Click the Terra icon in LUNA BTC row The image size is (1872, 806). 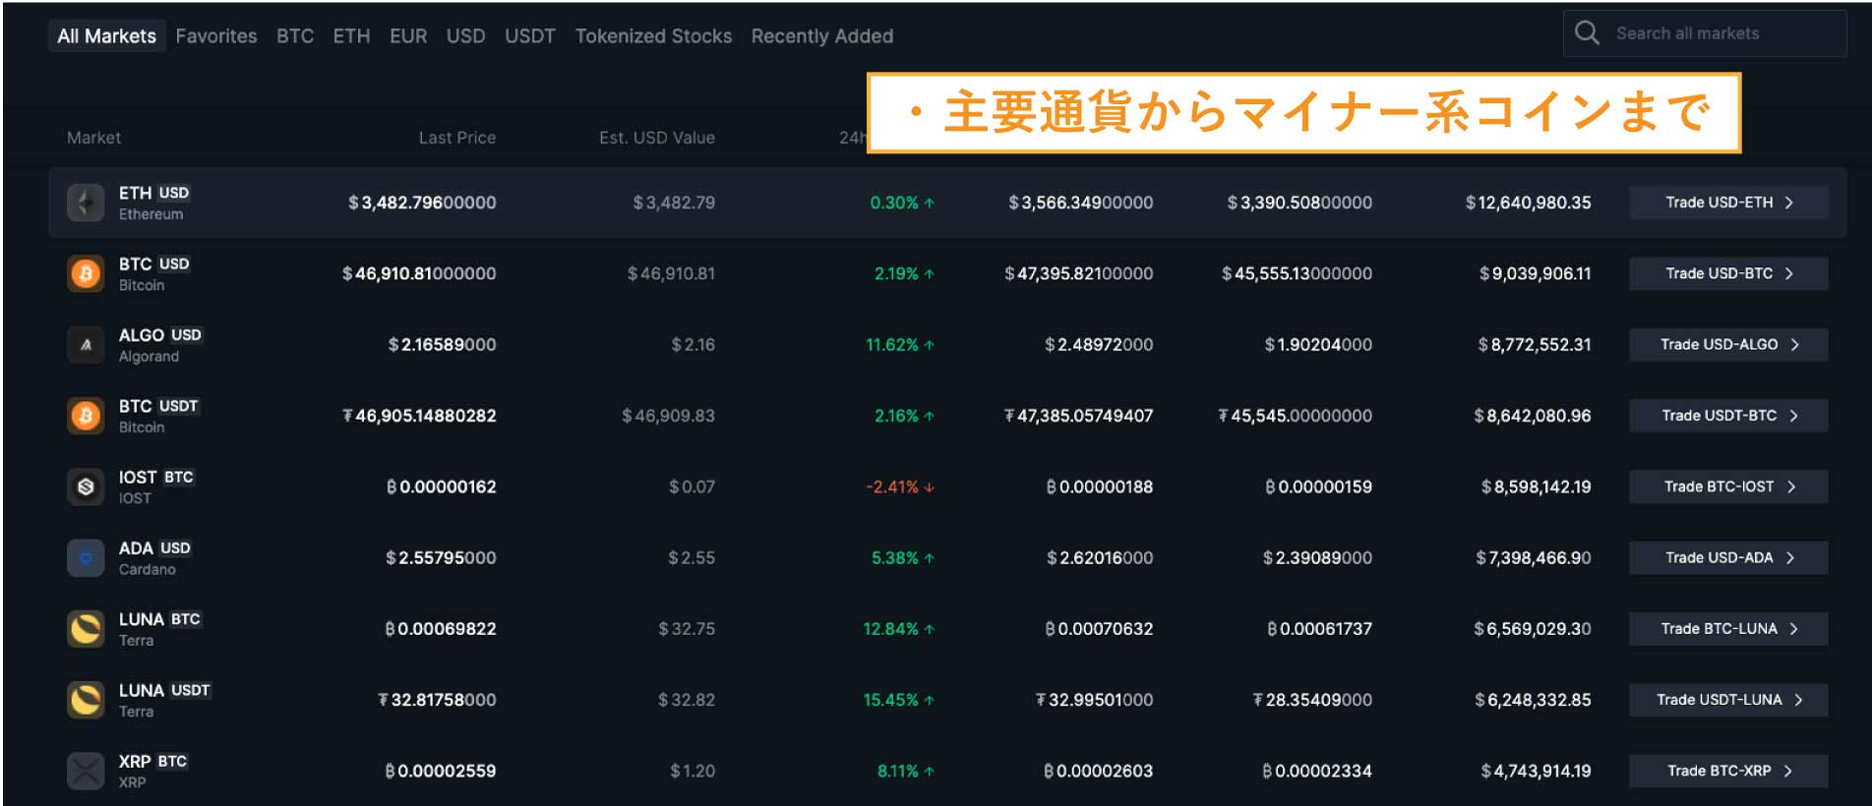(x=86, y=629)
